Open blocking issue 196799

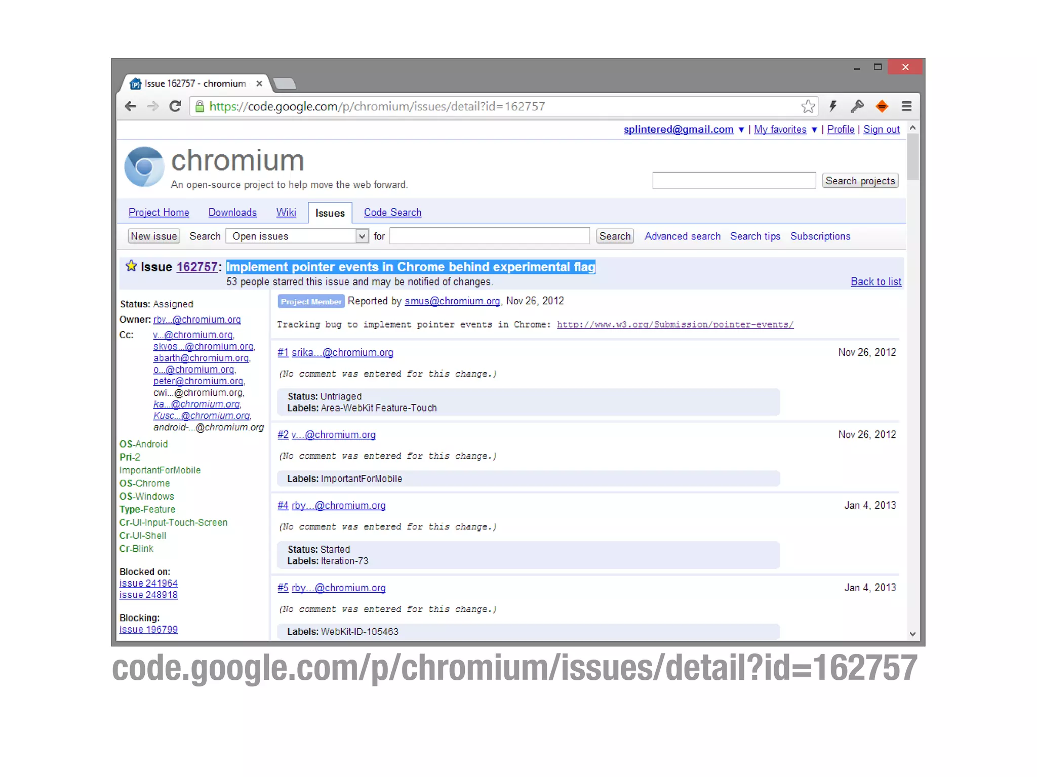pyautogui.click(x=148, y=630)
